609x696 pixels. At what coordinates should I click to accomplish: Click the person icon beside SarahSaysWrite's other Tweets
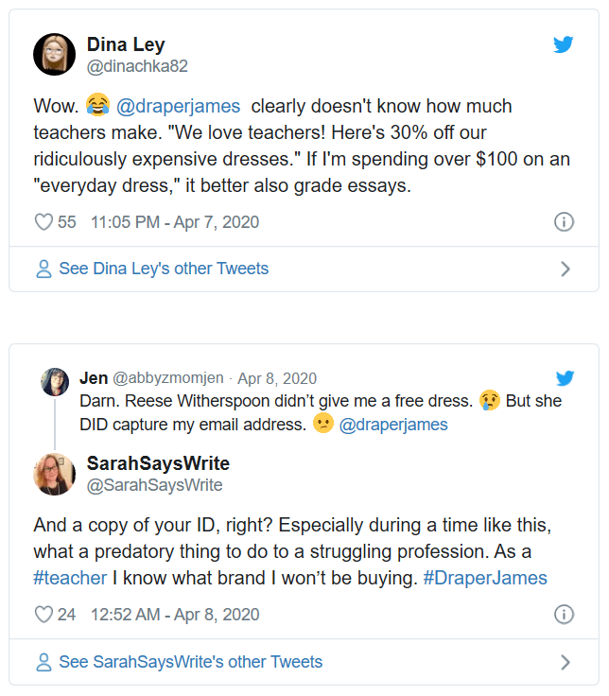tap(43, 662)
